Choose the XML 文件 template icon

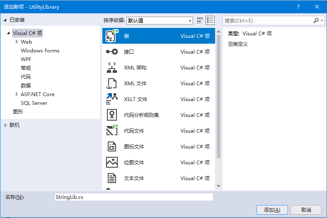[x=112, y=84]
